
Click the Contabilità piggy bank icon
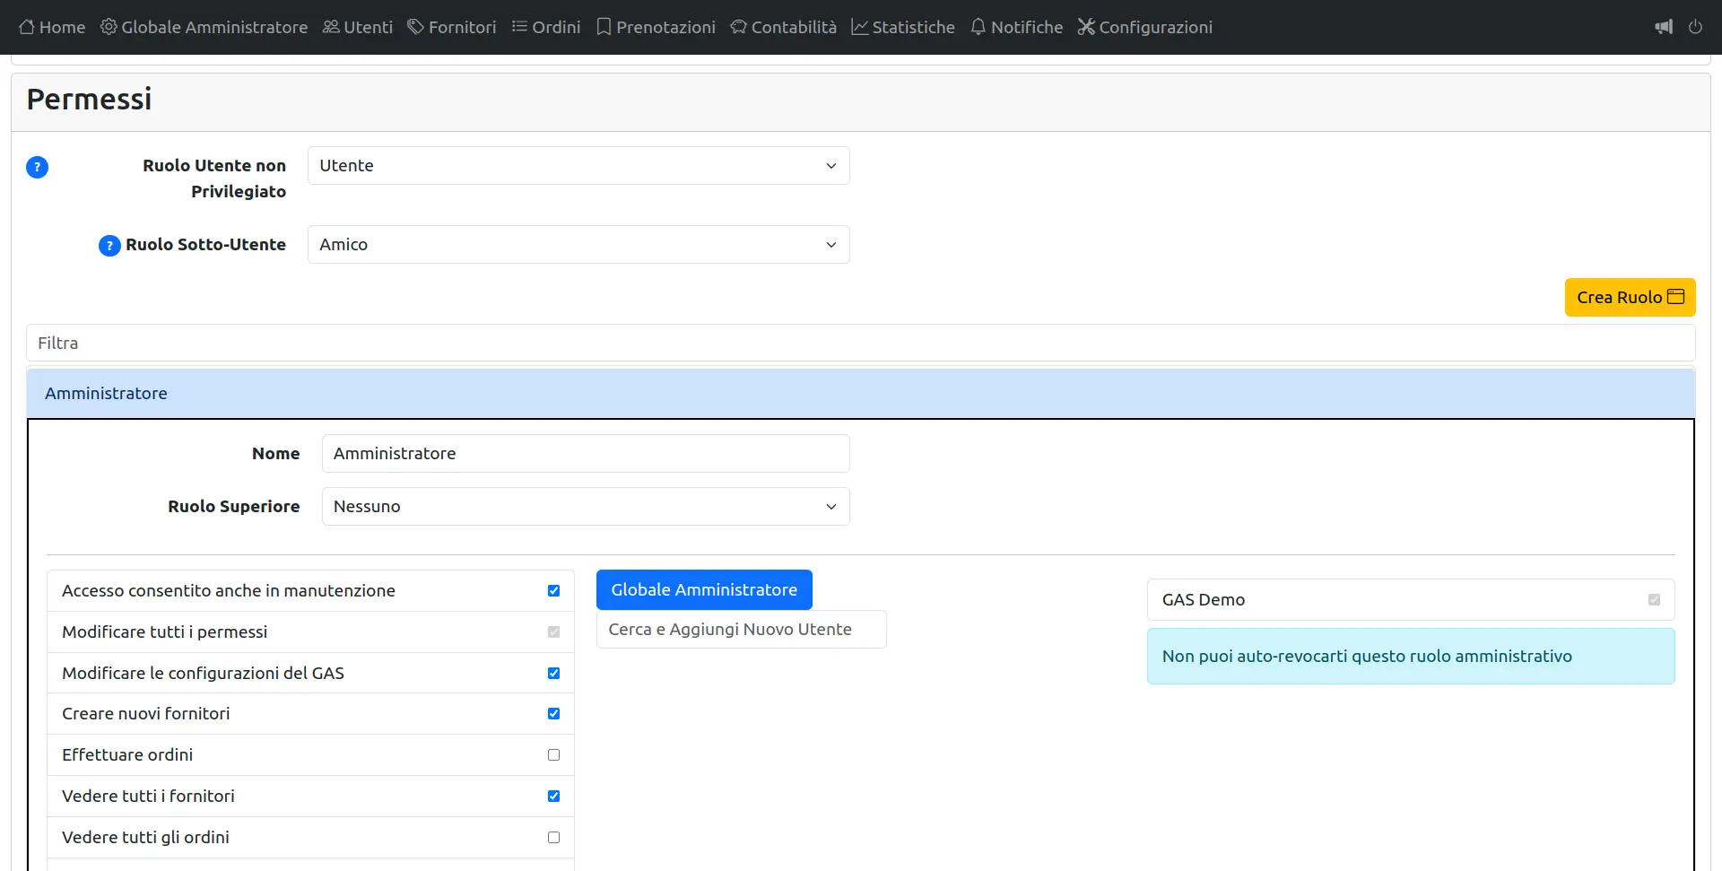tap(738, 27)
